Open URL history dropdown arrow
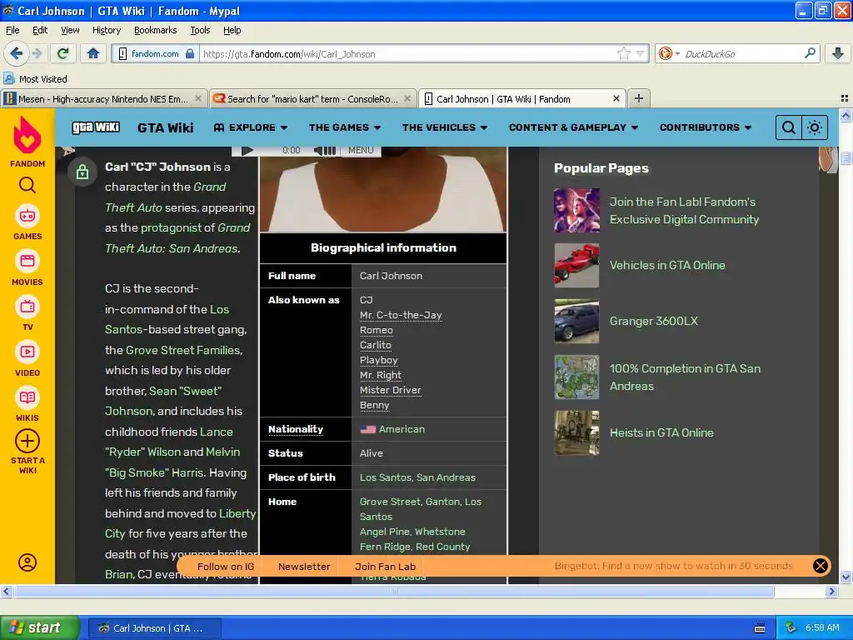The width and height of the screenshot is (853, 640). tap(641, 53)
